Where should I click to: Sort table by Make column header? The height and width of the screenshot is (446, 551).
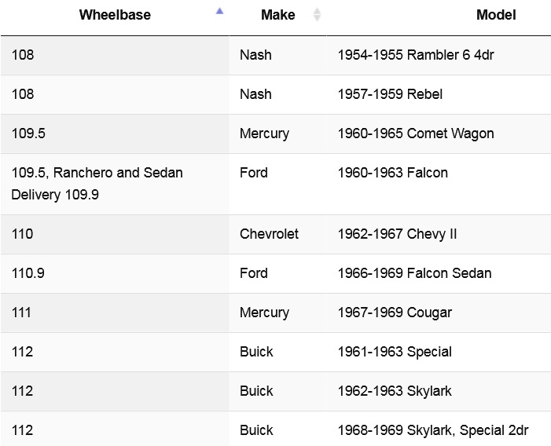[277, 15]
